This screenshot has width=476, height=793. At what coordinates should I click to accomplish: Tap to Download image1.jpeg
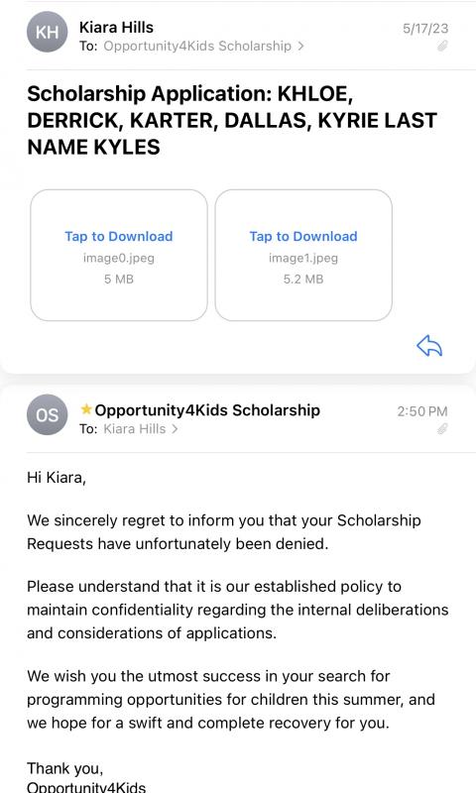point(303,236)
